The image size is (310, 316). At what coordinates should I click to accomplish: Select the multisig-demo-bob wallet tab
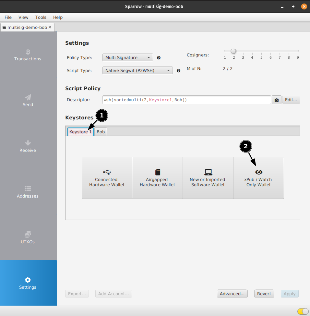tap(27, 27)
